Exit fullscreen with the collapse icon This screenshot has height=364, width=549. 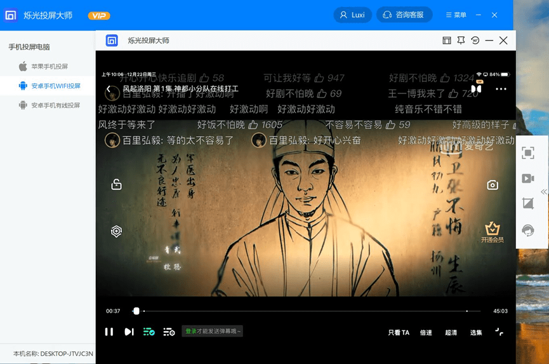pos(499,332)
